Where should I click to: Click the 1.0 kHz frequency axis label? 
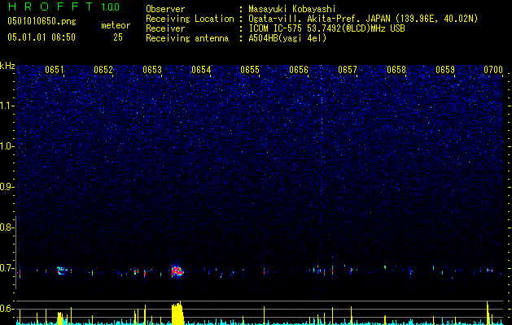(7, 146)
